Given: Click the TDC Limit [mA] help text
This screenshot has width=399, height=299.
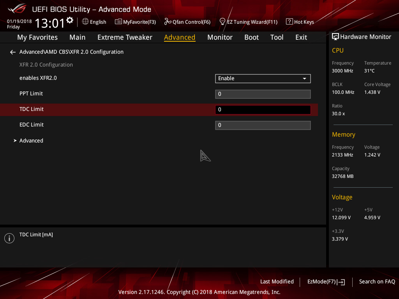Looking at the screenshot, I should tap(36, 235).
